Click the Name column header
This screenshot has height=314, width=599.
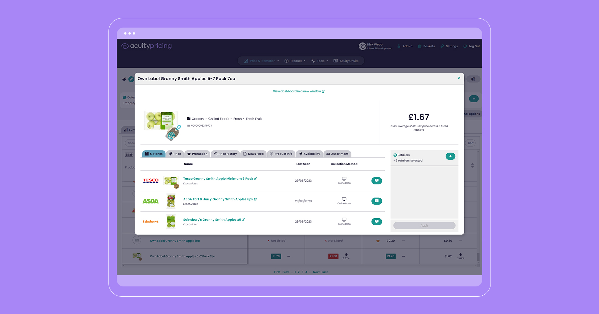[188, 164]
